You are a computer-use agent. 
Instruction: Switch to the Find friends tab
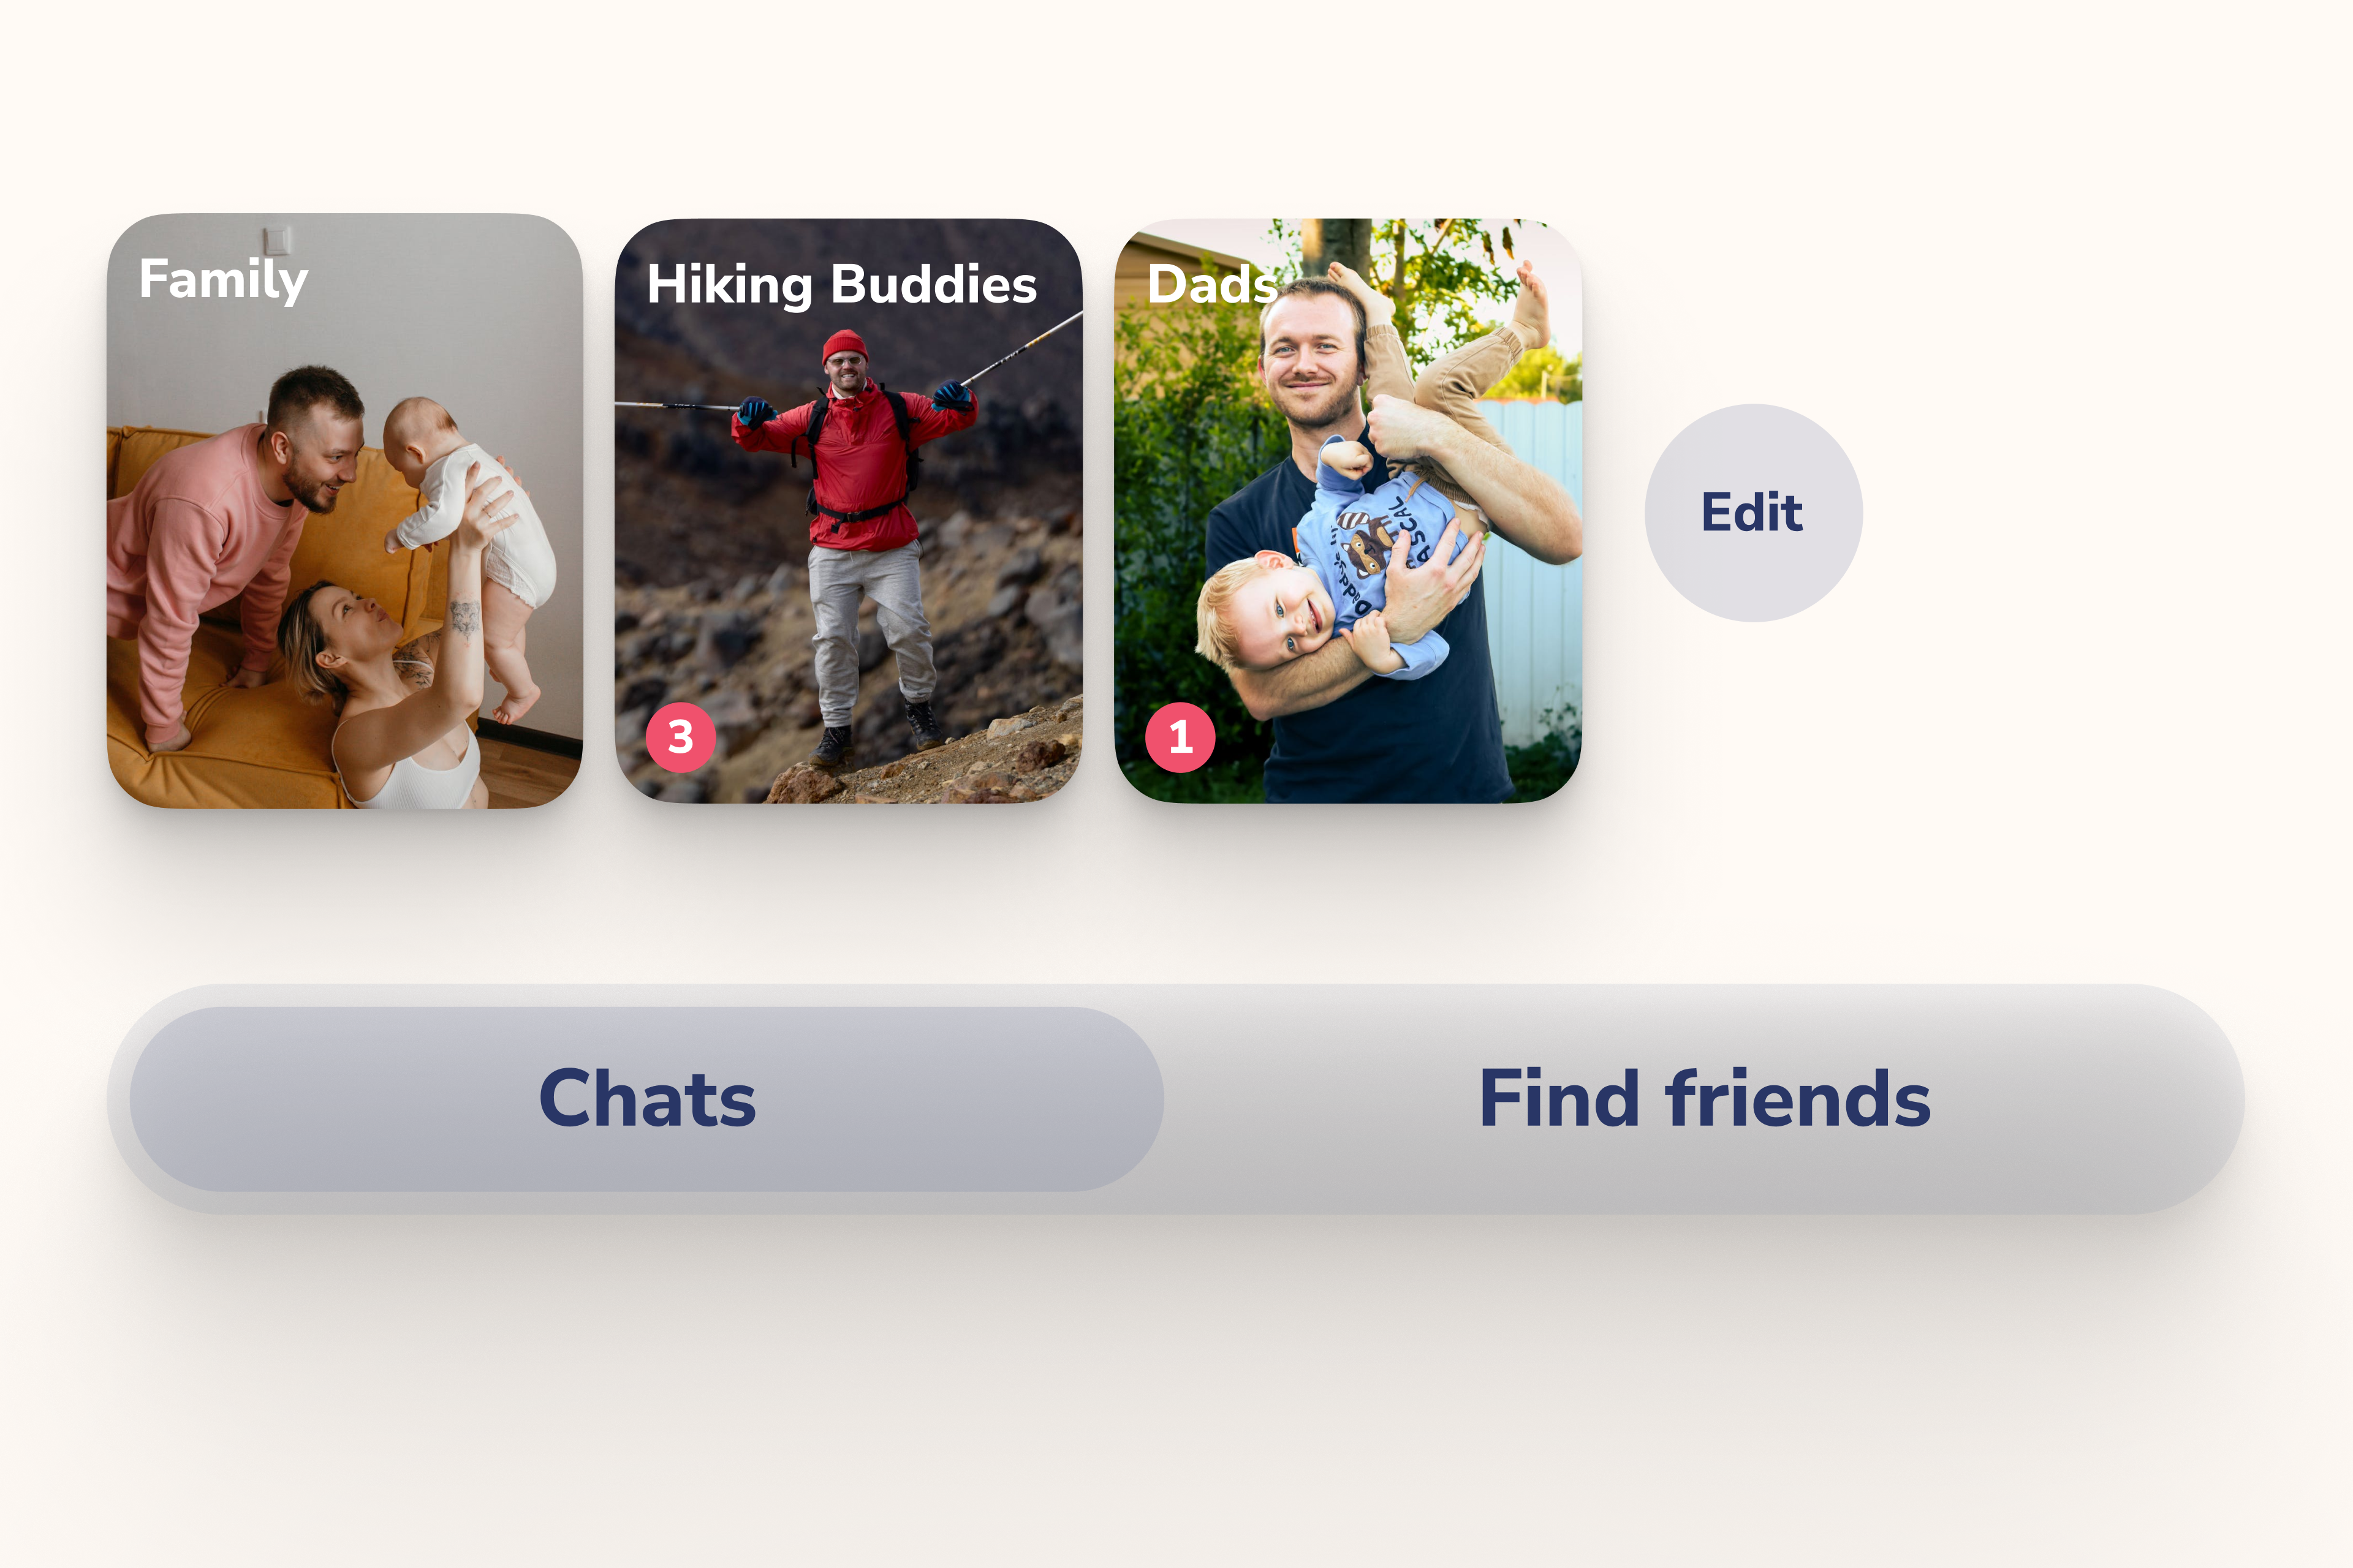click(x=1705, y=1098)
